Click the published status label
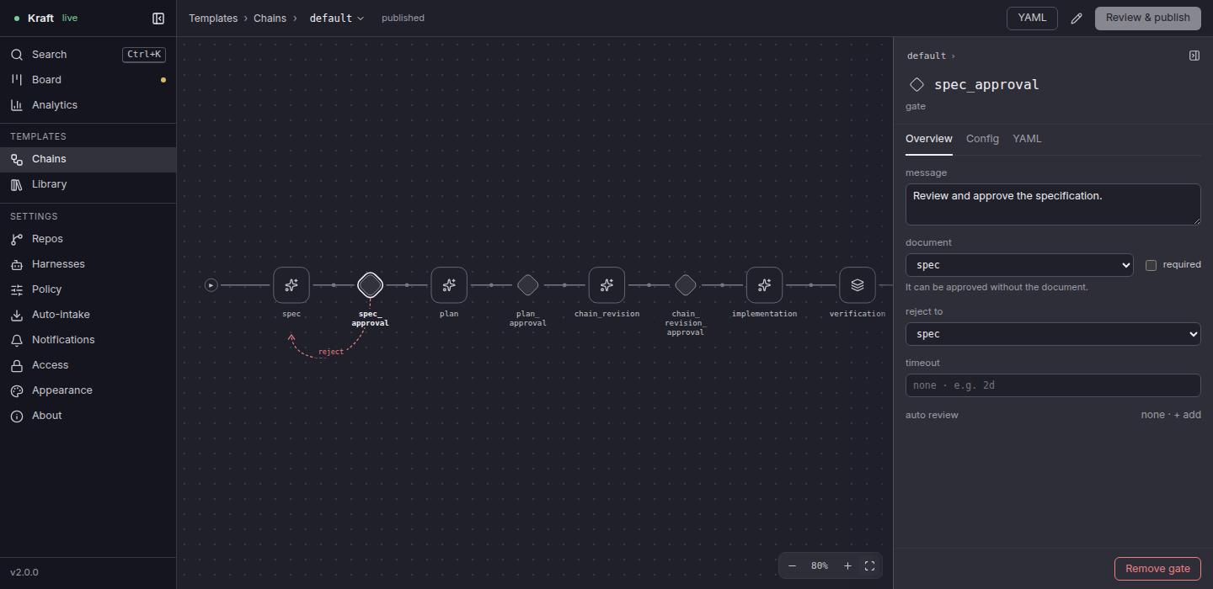 pos(403,19)
